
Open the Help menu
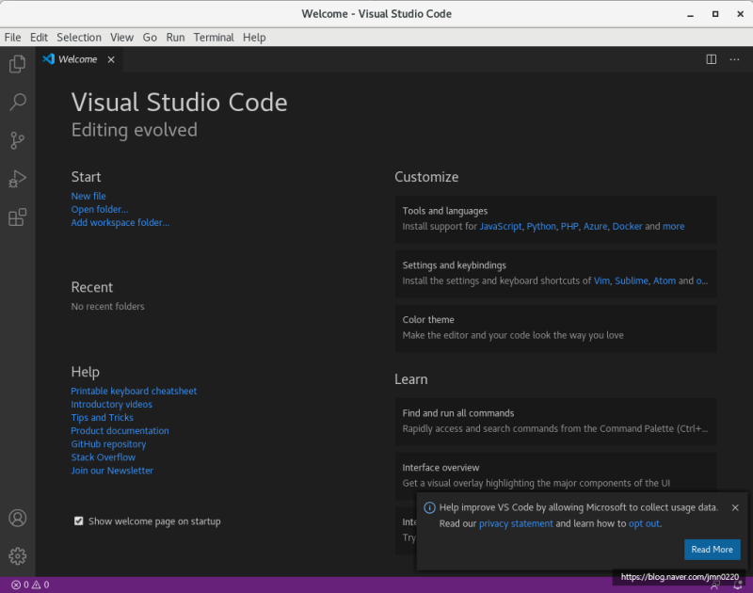point(252,38)
